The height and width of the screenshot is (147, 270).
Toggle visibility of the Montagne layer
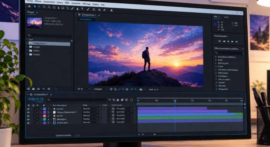click(x=28, y=119)
